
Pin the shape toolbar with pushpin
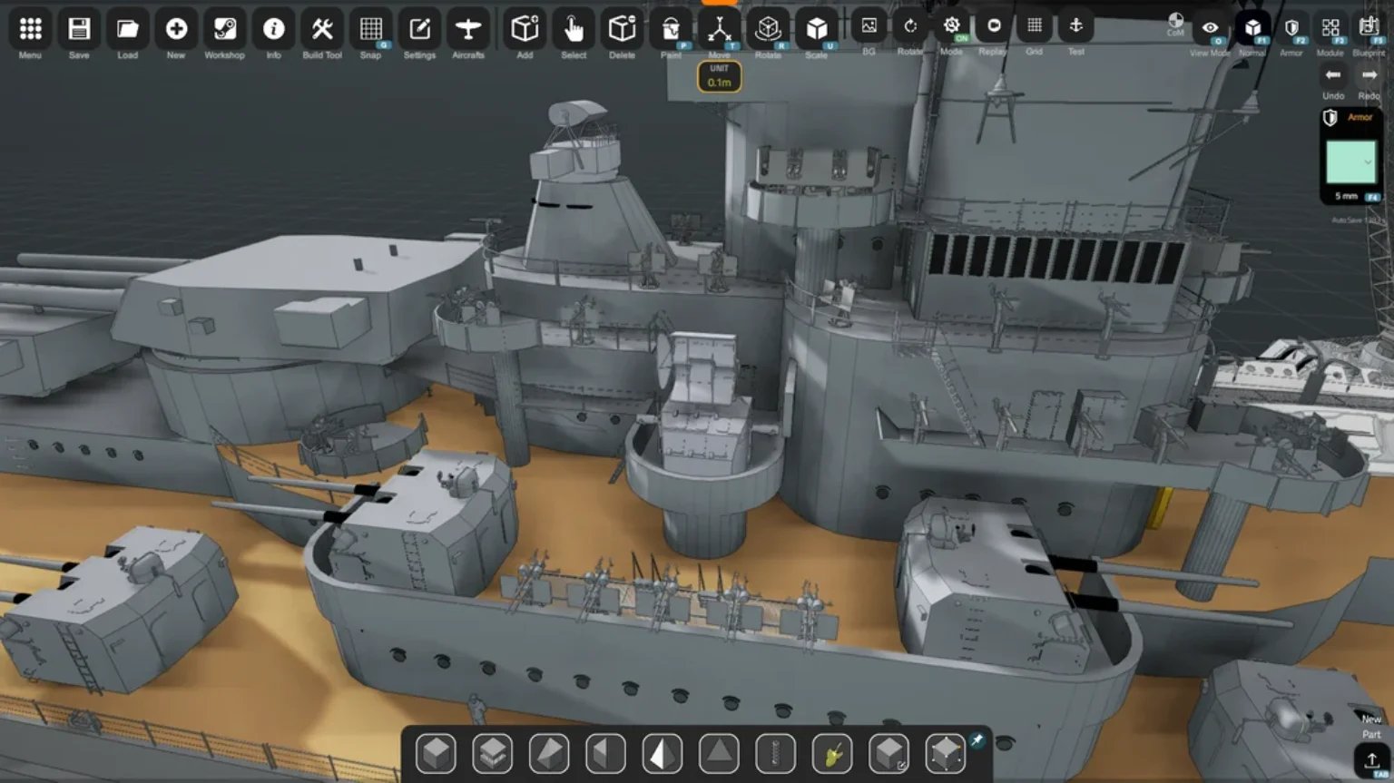(x=977, y=740)
